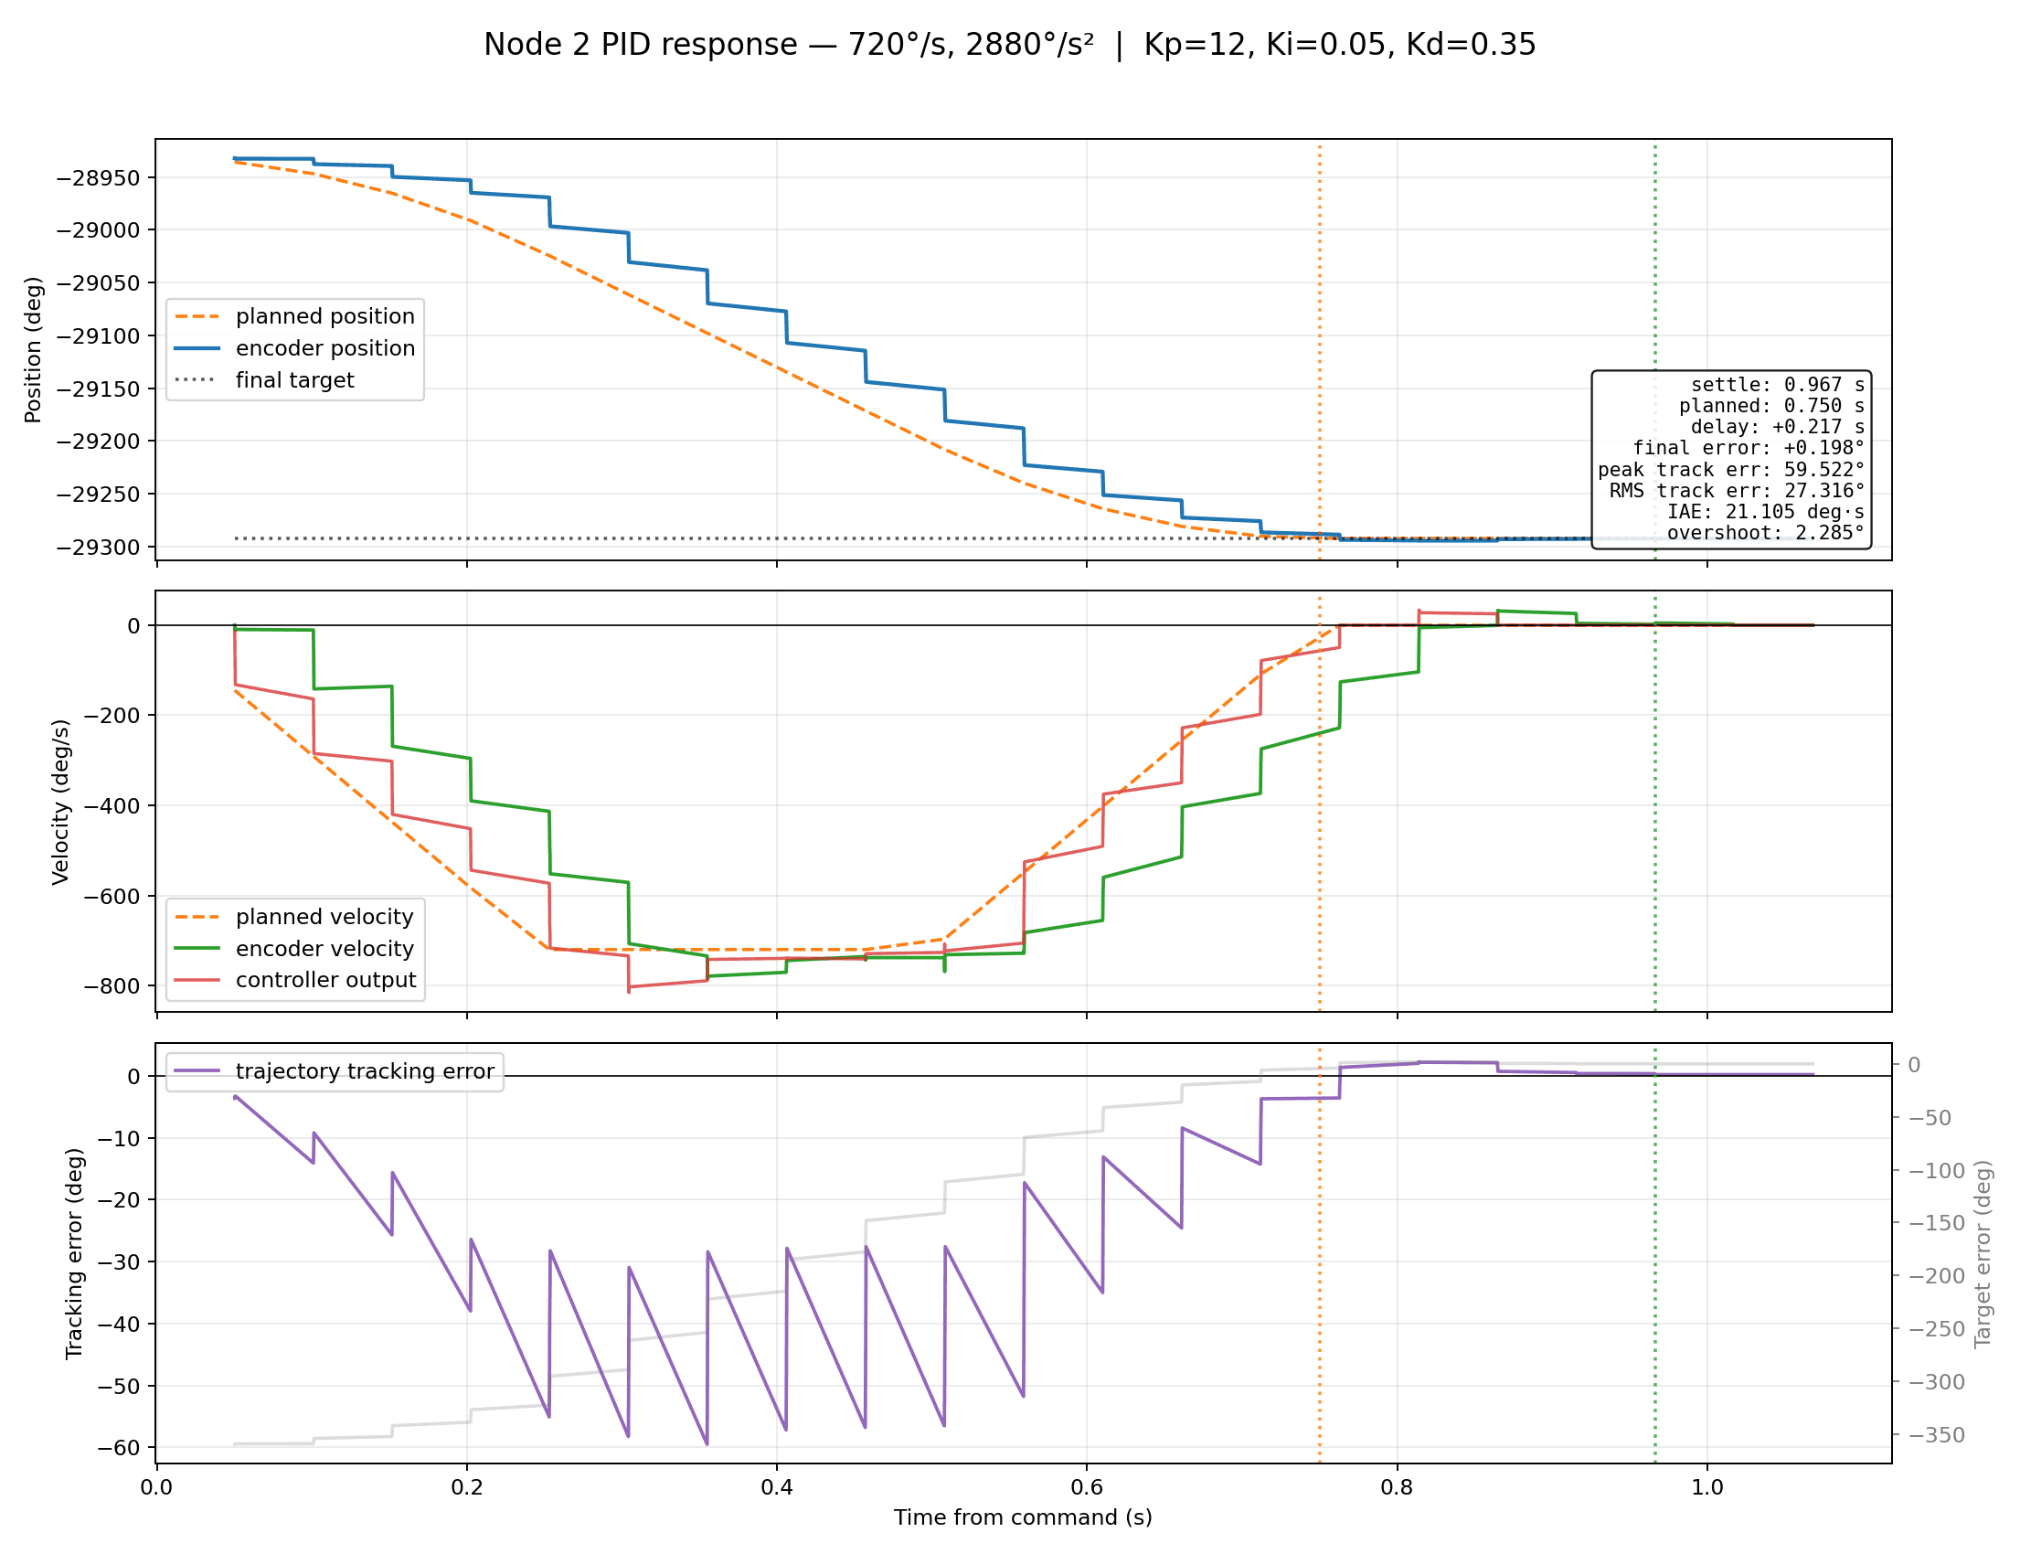Click the 'Target error (deg)' right axis label
Screen dimensions: 2020x1554
1983,1253
